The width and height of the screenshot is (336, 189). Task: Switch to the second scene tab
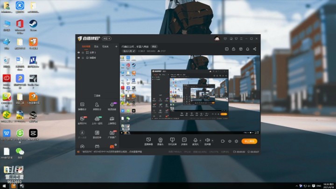96,46
